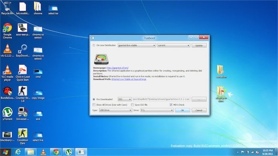Open the Type USB Drive dropdown
The image size is (278, 156).
click(115, 110)
